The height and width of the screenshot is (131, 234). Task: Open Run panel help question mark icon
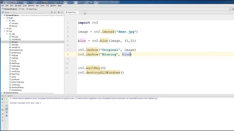[x=3, y=120]
